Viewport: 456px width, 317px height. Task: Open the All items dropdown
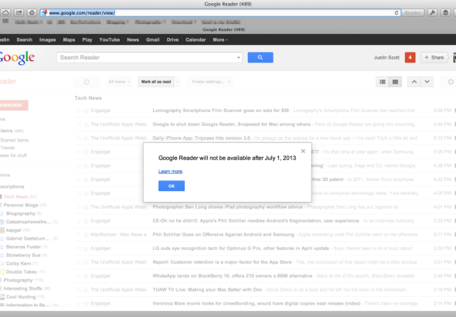point(119,82)
